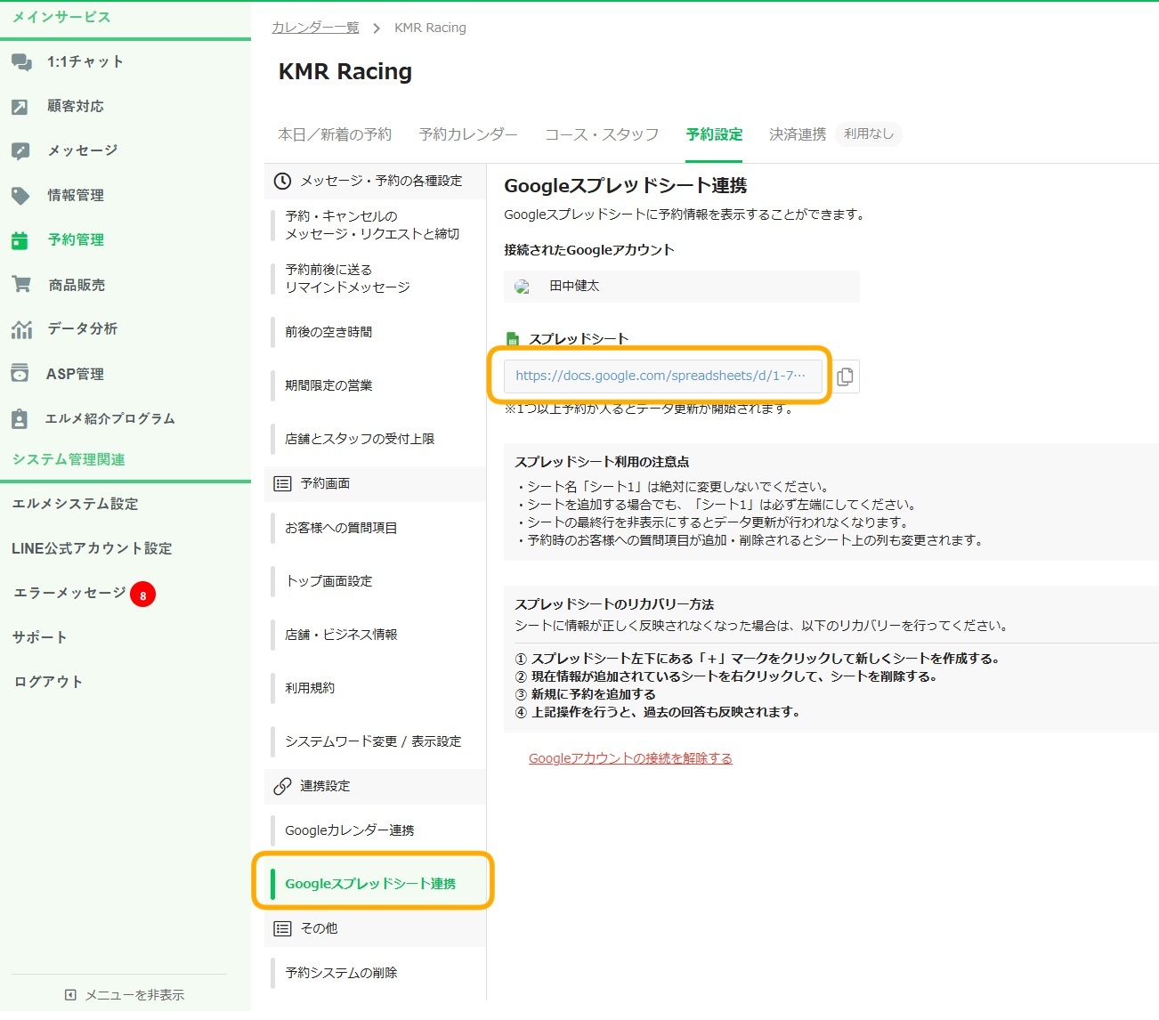Click the list icon beside 予約画面

(x=282, y=483)
